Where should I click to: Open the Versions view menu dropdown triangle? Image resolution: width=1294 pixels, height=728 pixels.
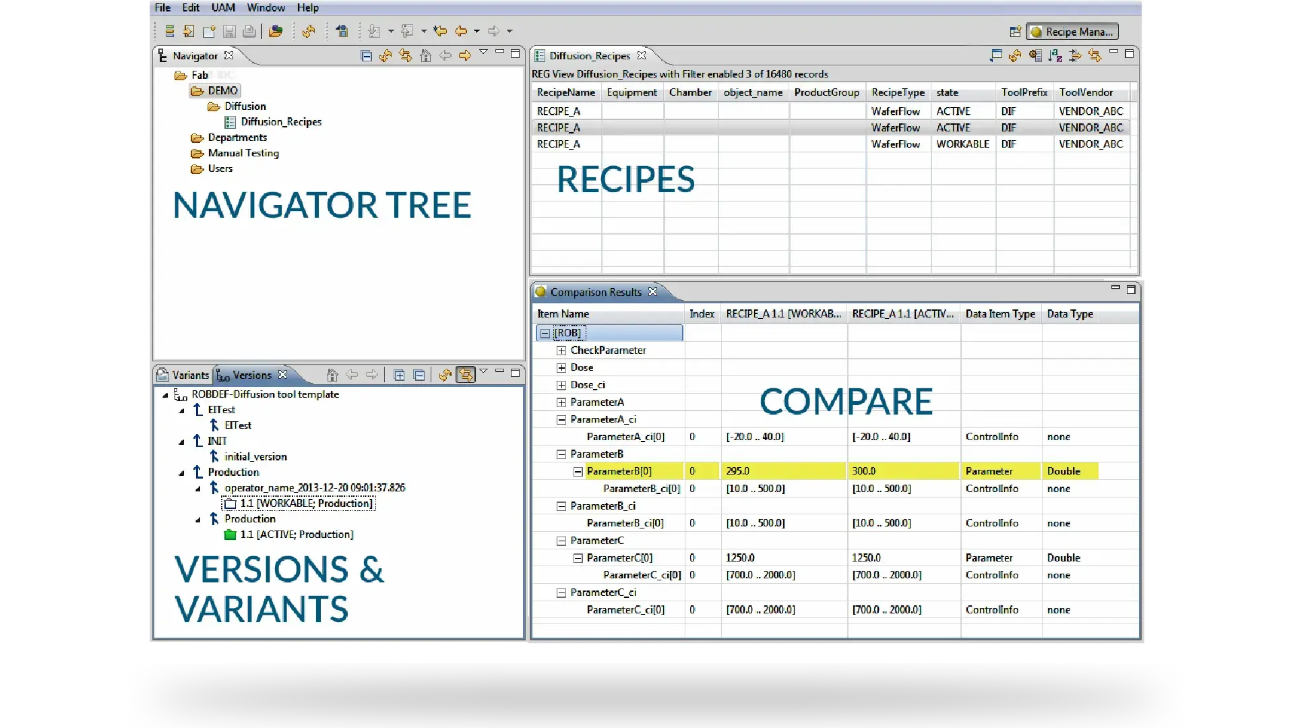483,371
